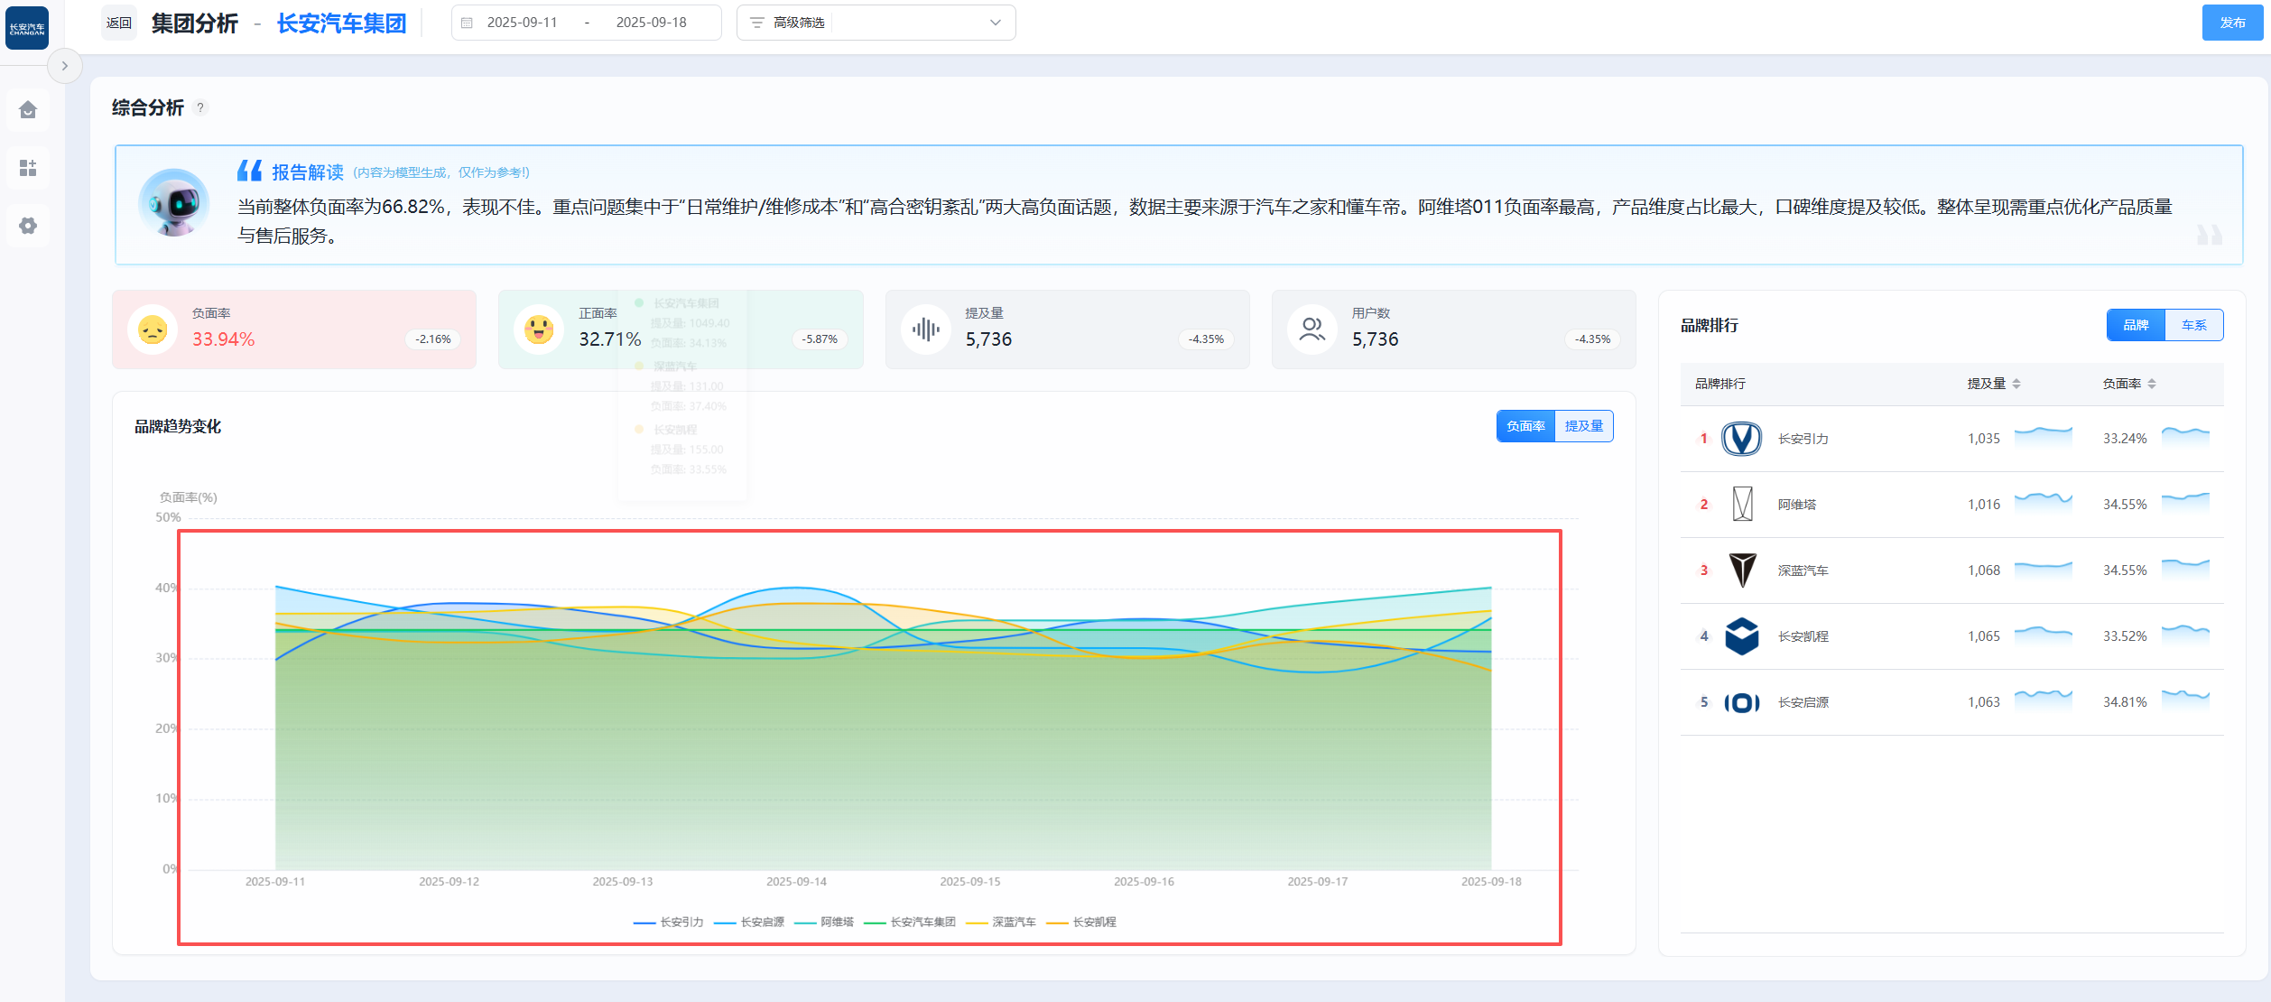Click the 深蓝汽车 brand logo

(x=1742, y=571)
